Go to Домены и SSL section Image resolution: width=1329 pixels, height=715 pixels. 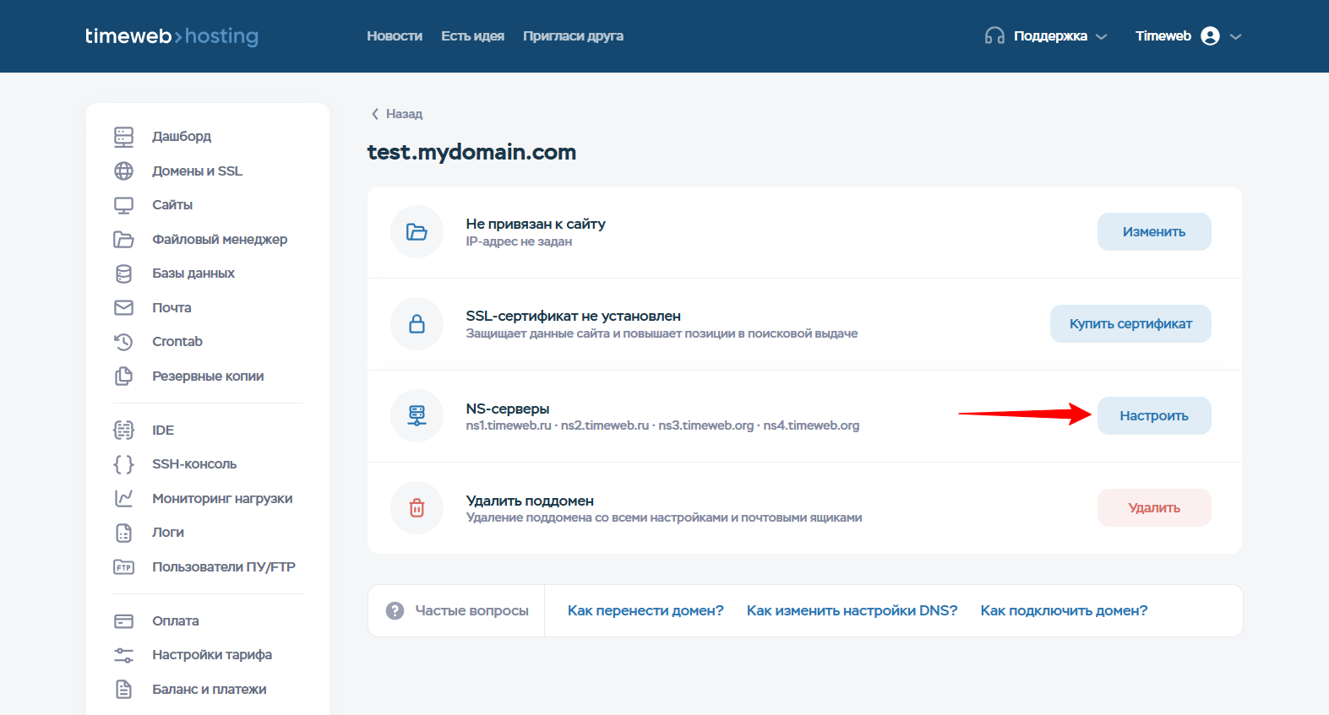197,171
